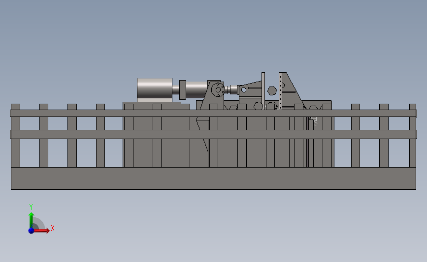Select the vertical perforated strip with dots
The height and width of the screenshot is (262, 427).
coord(280,91)
